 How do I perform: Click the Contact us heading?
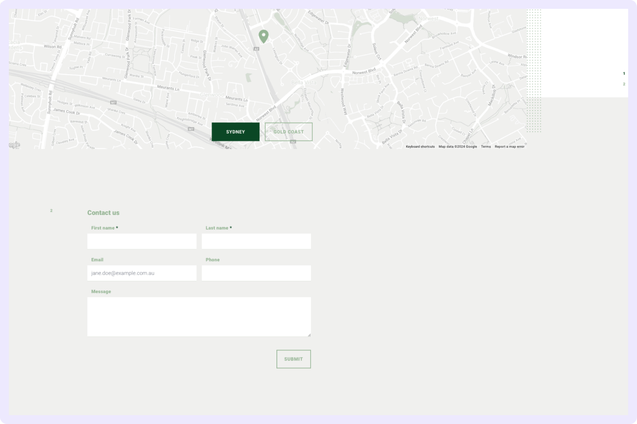click(x=103, y=213)
